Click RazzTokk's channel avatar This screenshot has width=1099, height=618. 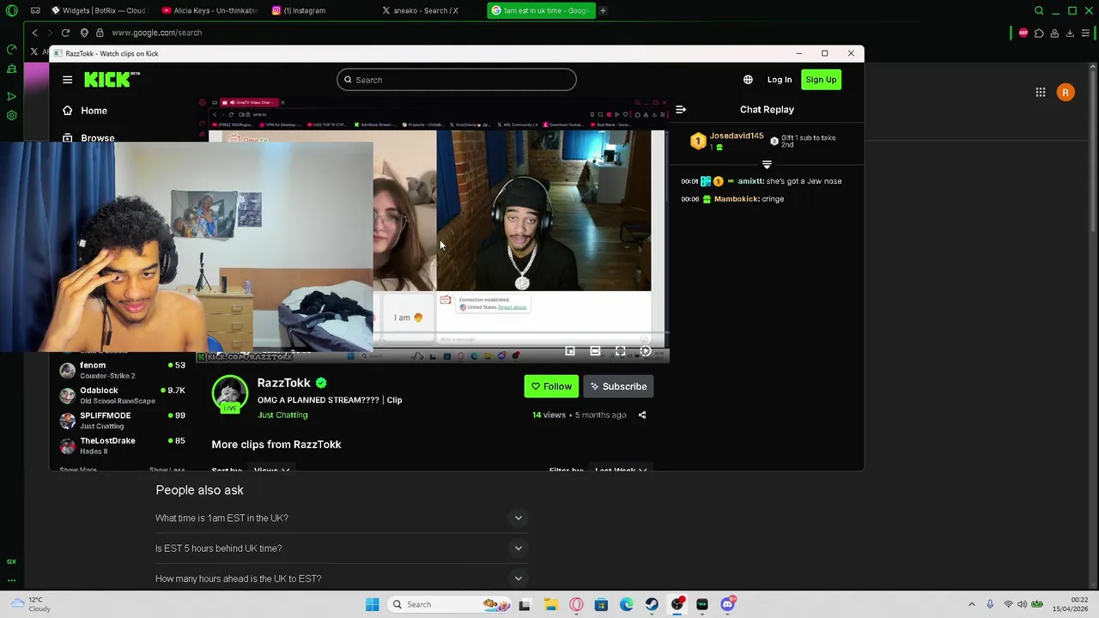point(229,394)
